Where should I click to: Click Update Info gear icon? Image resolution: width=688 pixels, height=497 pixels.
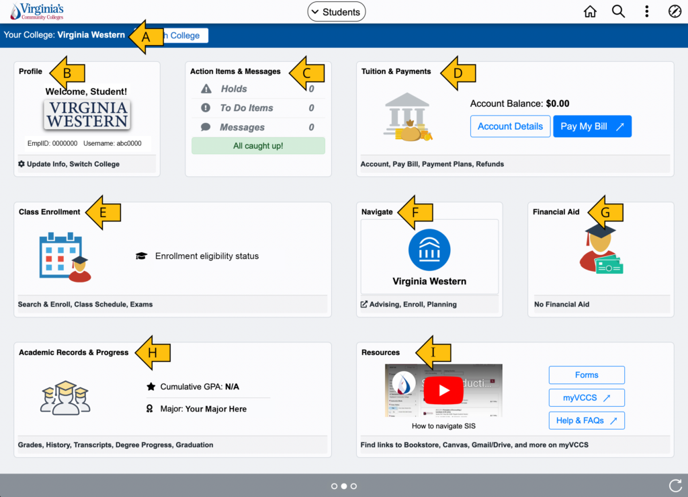tap(21, 164)
